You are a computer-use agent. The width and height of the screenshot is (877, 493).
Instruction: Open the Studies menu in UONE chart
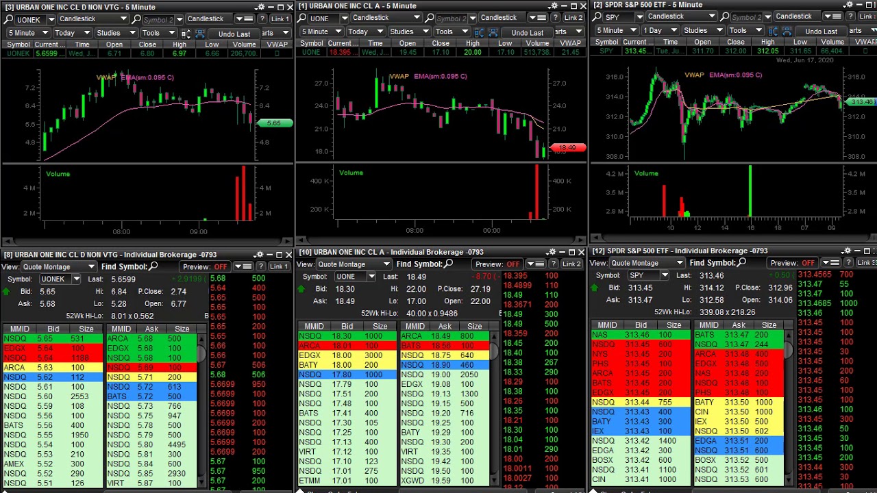point(409,31)
